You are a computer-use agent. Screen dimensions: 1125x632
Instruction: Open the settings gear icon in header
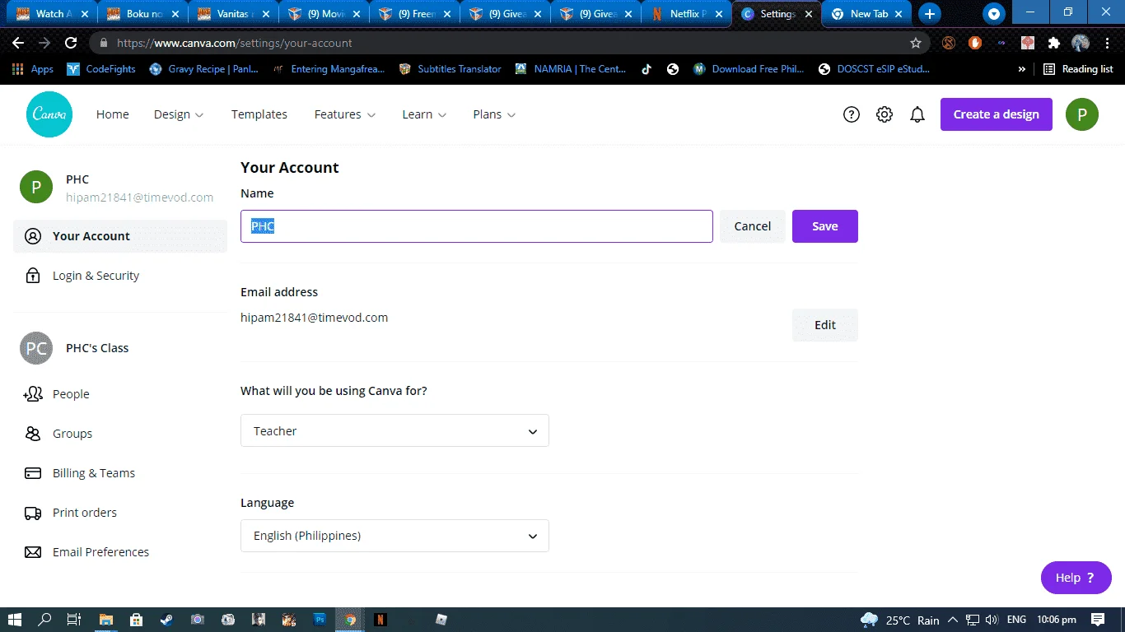coord(885,114)
